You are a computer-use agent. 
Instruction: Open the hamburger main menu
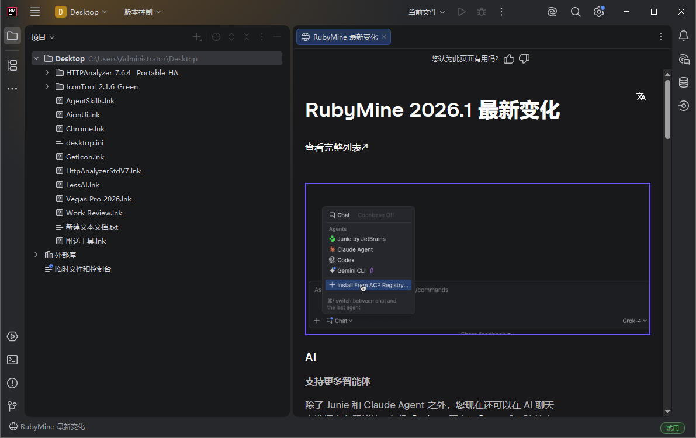34,11
